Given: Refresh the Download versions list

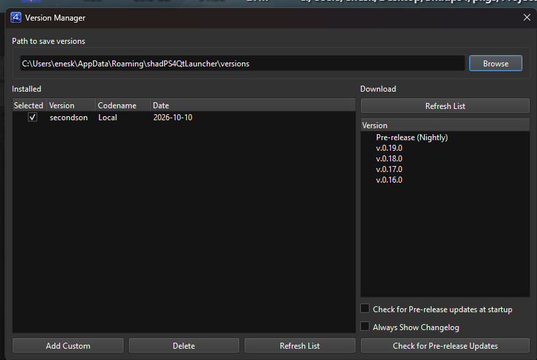Looking at the screenshot, I should (445, 106).
